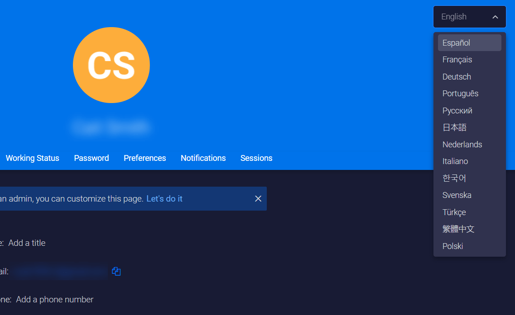Viewport: 515px width, 315px height.
Task: Dismiss the admin customize banner
Action: [x=258, y=198]
